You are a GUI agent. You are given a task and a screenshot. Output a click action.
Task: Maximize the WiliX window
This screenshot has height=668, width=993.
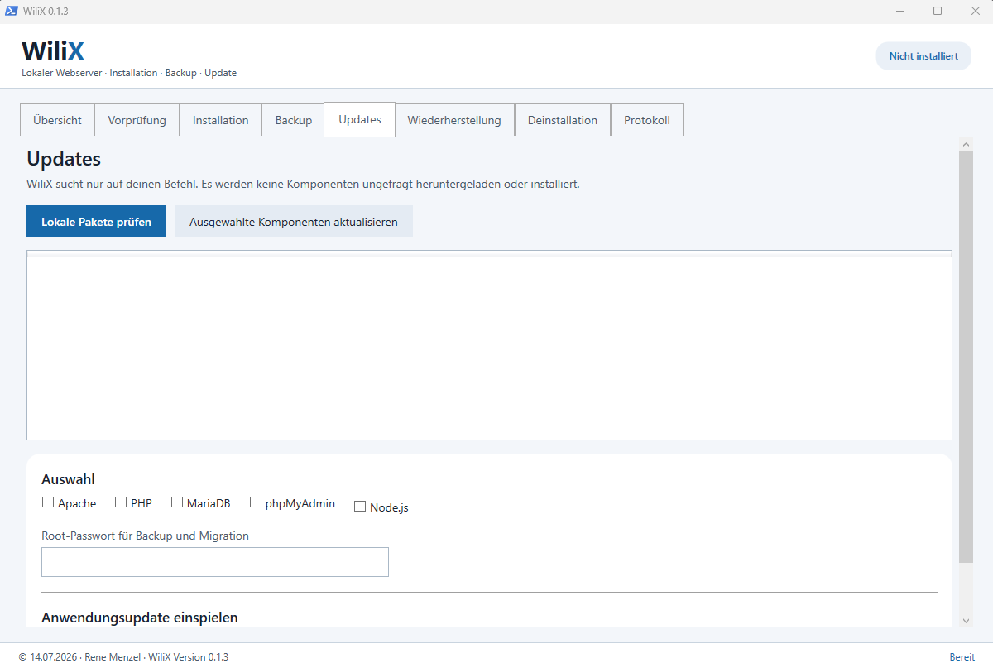coord(938,11)
